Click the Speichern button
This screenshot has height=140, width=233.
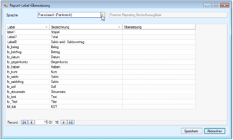[x=191, y=131]
